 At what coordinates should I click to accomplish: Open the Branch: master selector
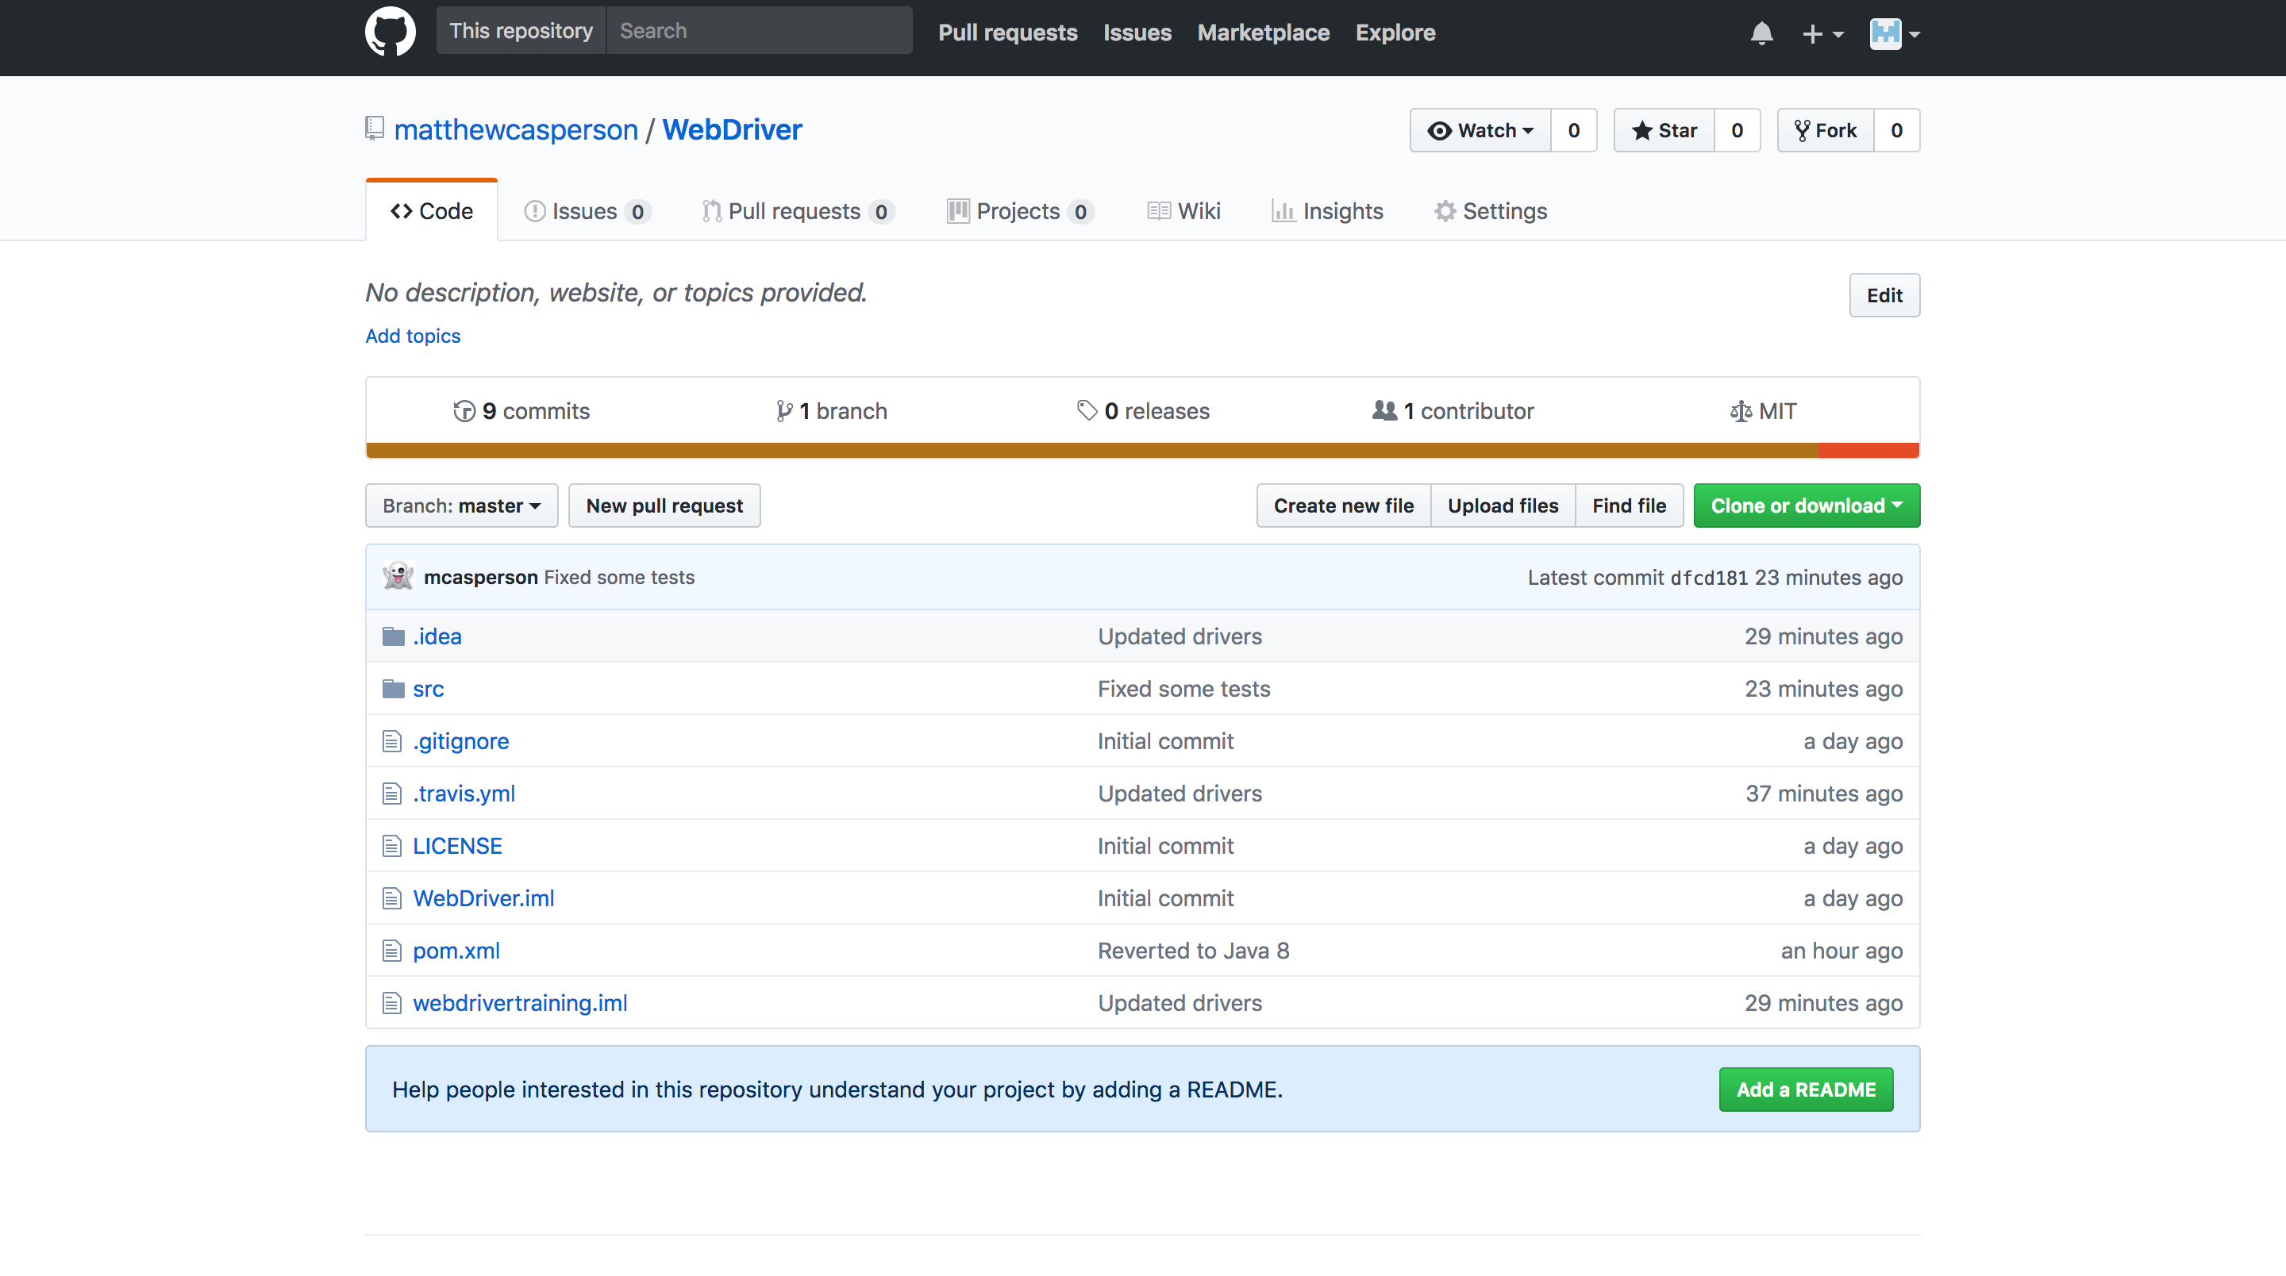tap(461, 505)
